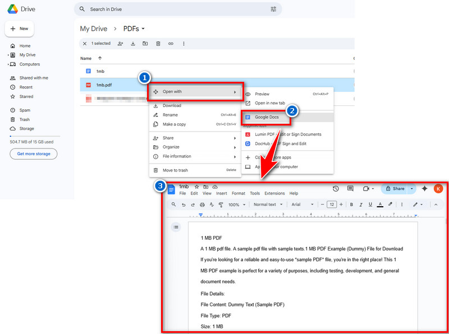Open the Open with submenu
Screen dimensions: 449x334
[x=195, y=92]
